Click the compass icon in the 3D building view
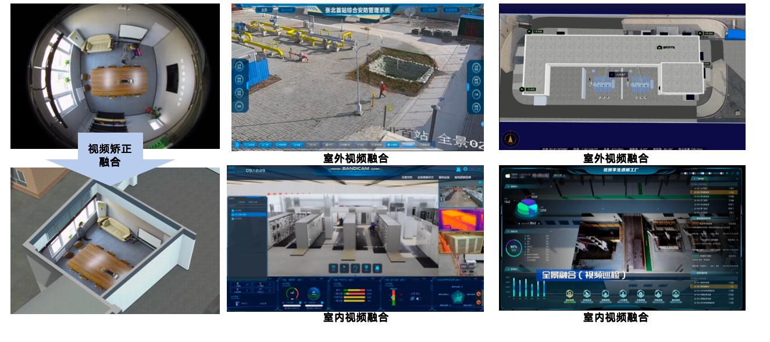The width and height of the screenshot is (770, 342). pyautogui.click(x=511, y=139)
